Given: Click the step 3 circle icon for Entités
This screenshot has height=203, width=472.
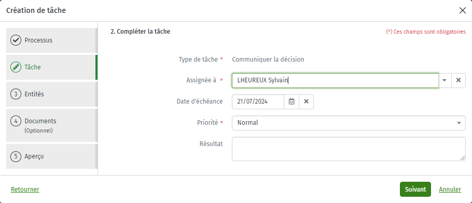Looking at the screenshot, I should 16,94.
